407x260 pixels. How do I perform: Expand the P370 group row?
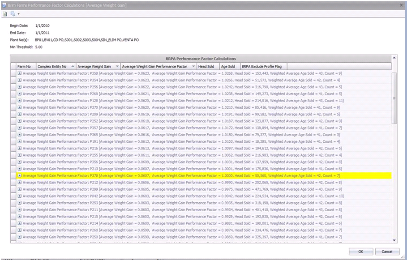point(19,107)
